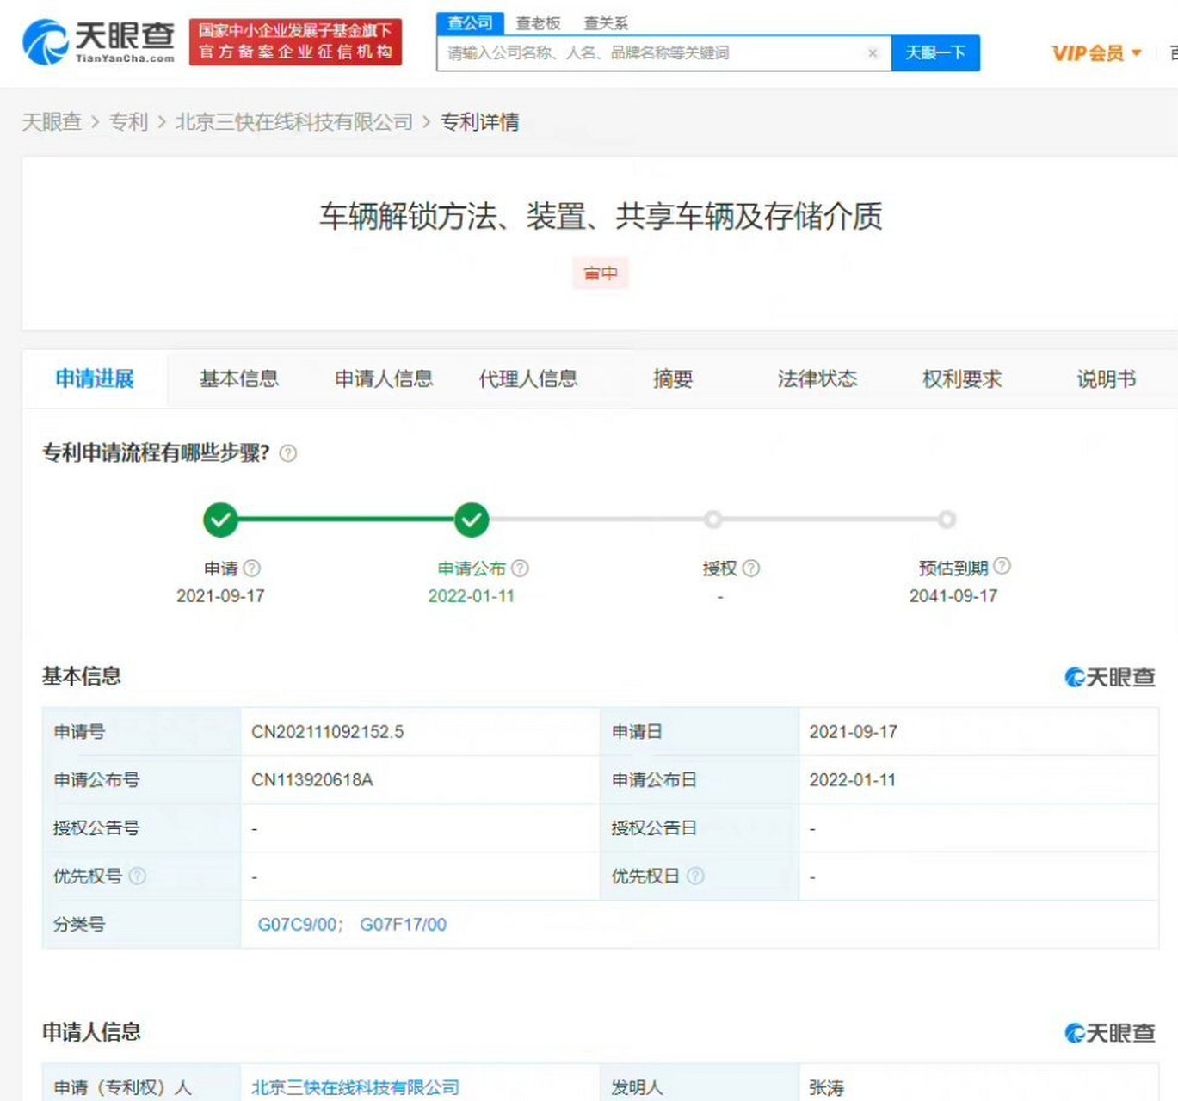Select 申请公布日 value 2022-01-11 in table
The height and width of the screenshot is (1101, 1178).
click(x=853, y=780)
